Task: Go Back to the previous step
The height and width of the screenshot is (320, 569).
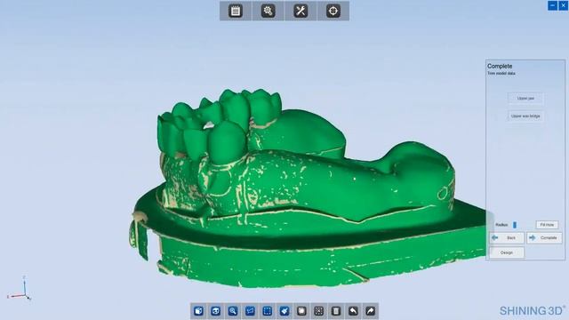Action: [x=507, y=238]
